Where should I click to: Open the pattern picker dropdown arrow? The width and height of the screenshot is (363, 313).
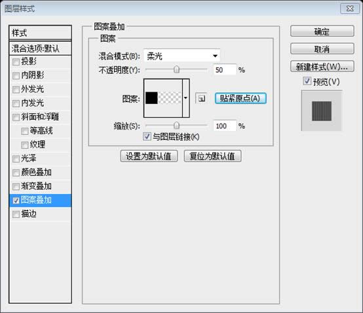point(186,98)
